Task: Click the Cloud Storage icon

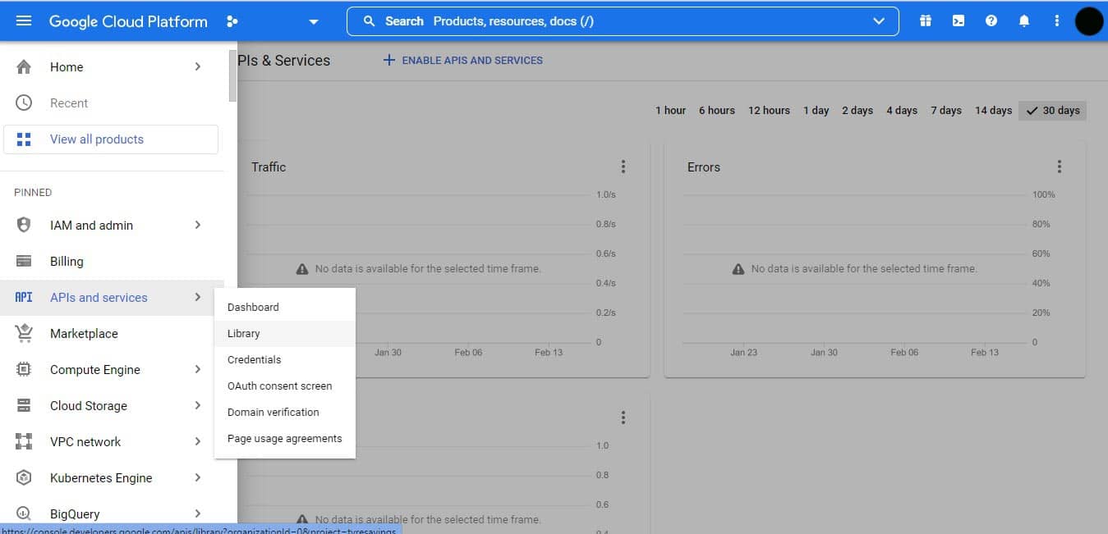Action: click(24, 406)
